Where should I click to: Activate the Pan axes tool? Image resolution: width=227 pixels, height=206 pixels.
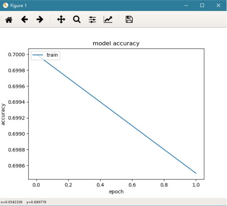61,20
